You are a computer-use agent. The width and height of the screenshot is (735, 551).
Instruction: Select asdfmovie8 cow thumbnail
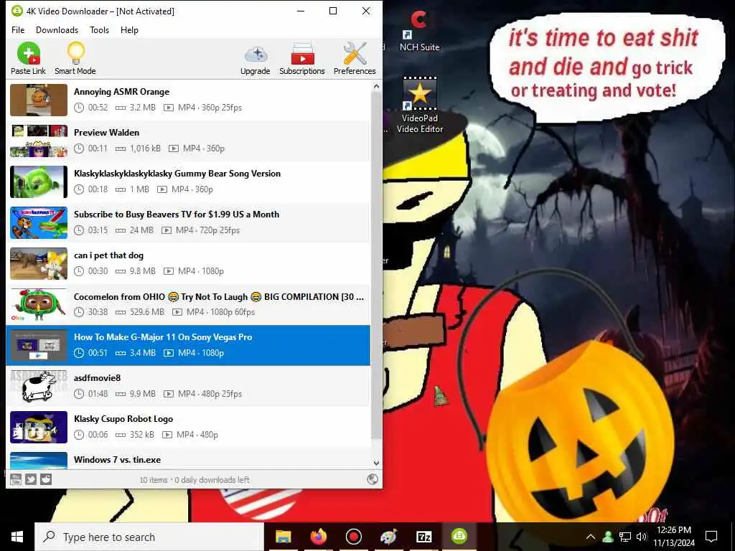point(39,386)
